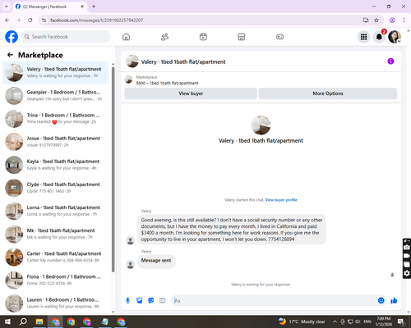Open the Geanpier 1 Bedroom conversation
Image resolution: width=411 pixels, height=328 pixels.
pyautogui.click(x=55, y=95)
